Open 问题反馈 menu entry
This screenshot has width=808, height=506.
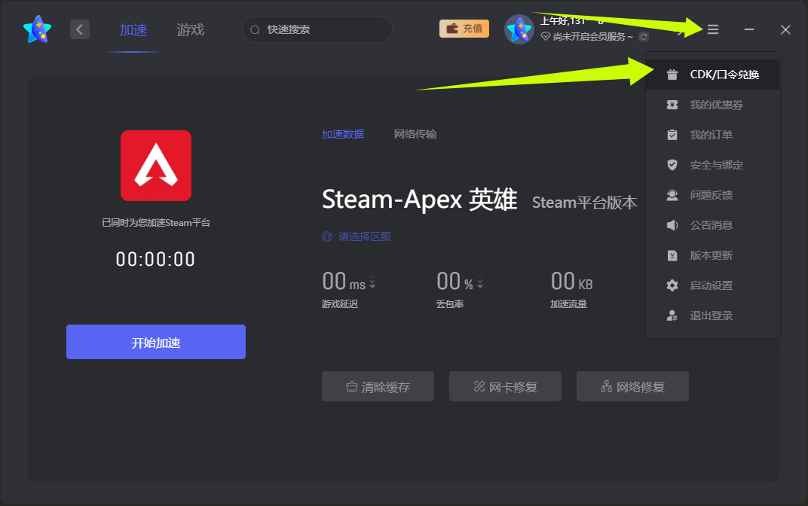(713, 195)
